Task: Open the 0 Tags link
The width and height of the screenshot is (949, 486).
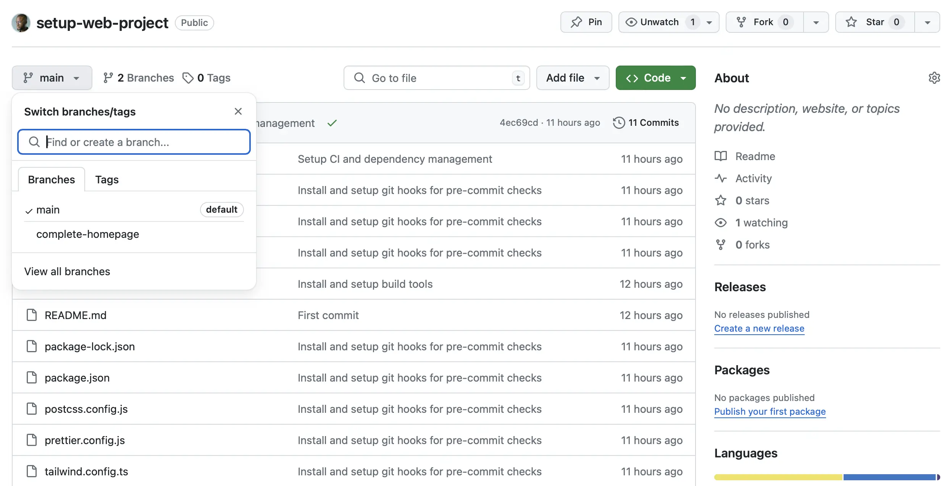Action: click(x=207, y=78)
